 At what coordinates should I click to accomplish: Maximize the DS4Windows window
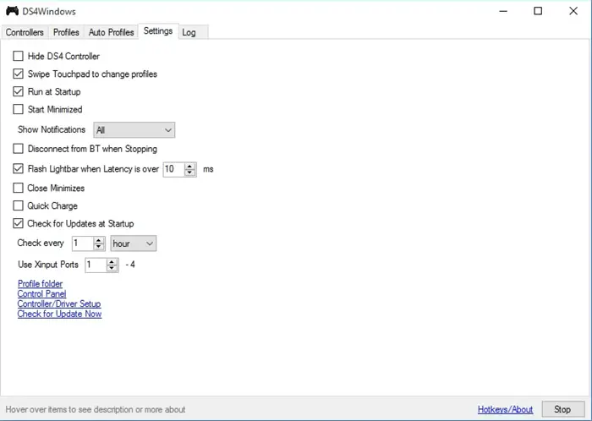click(538, 11)
